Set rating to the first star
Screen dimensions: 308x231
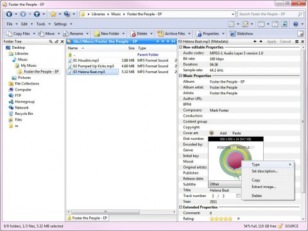(x=212, y=219)
